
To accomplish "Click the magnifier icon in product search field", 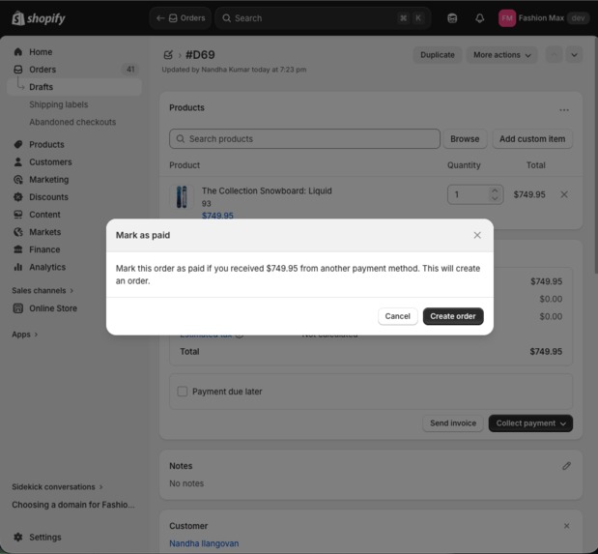I will pyautogui.click(x=181, y=138).
